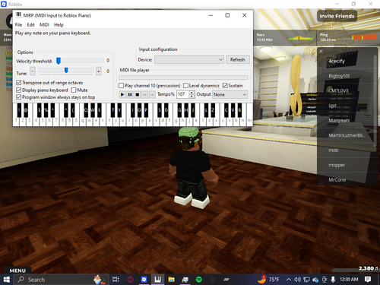Open volume control in system tray
Viewport: 380px width, 285px height.
pos(297,280)
